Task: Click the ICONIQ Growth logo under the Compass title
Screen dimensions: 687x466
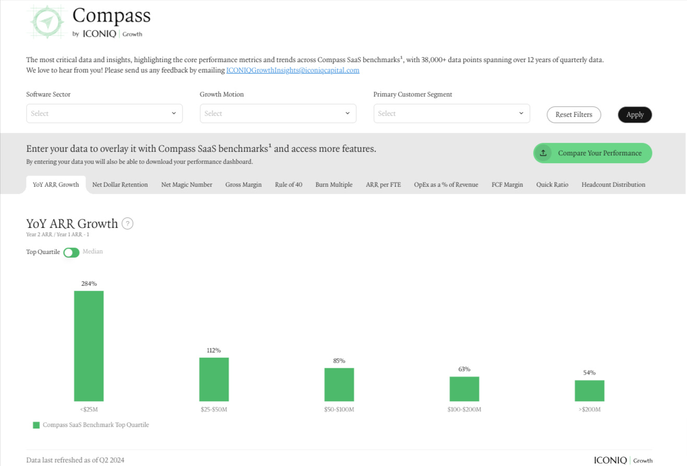Action: coord(112,34)
